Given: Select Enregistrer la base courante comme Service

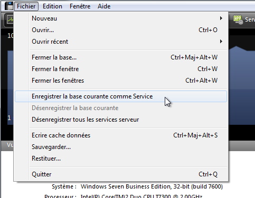Looking at the screenshot, I should coord(121,96).
